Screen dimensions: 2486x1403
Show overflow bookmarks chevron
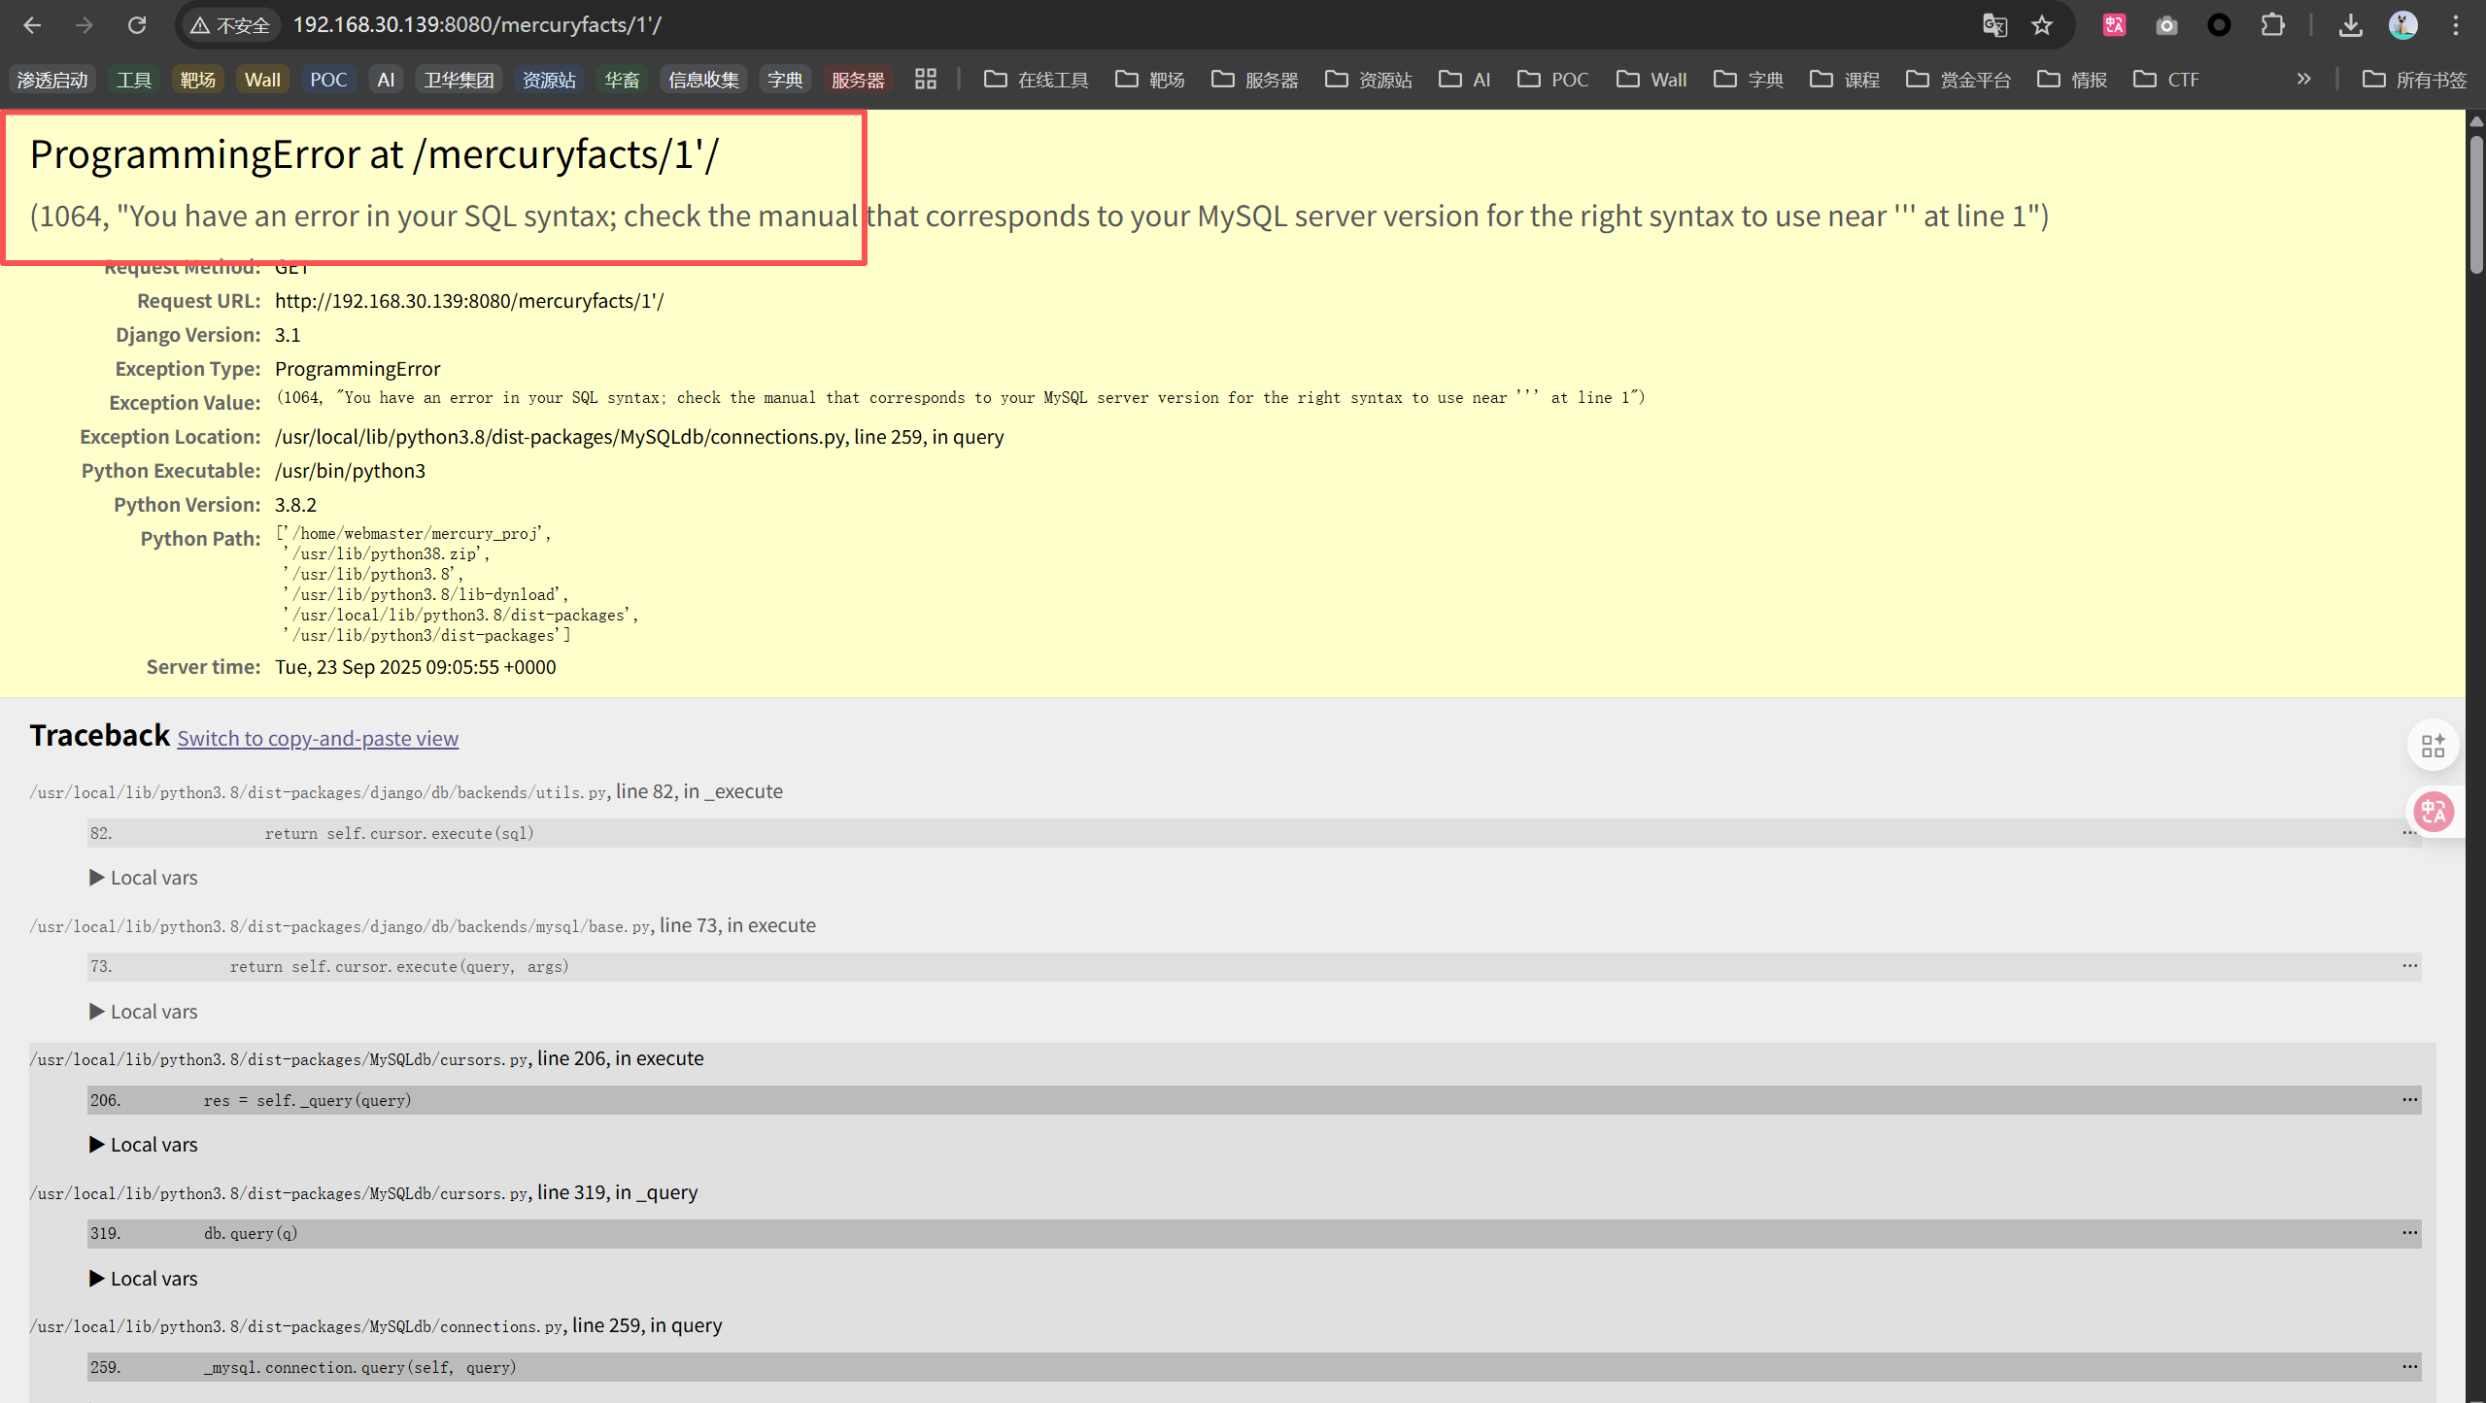point(2303,79)
